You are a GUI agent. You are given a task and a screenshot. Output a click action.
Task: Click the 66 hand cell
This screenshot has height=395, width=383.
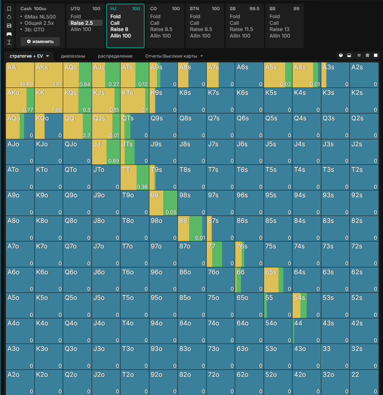(x=249, y=280)
